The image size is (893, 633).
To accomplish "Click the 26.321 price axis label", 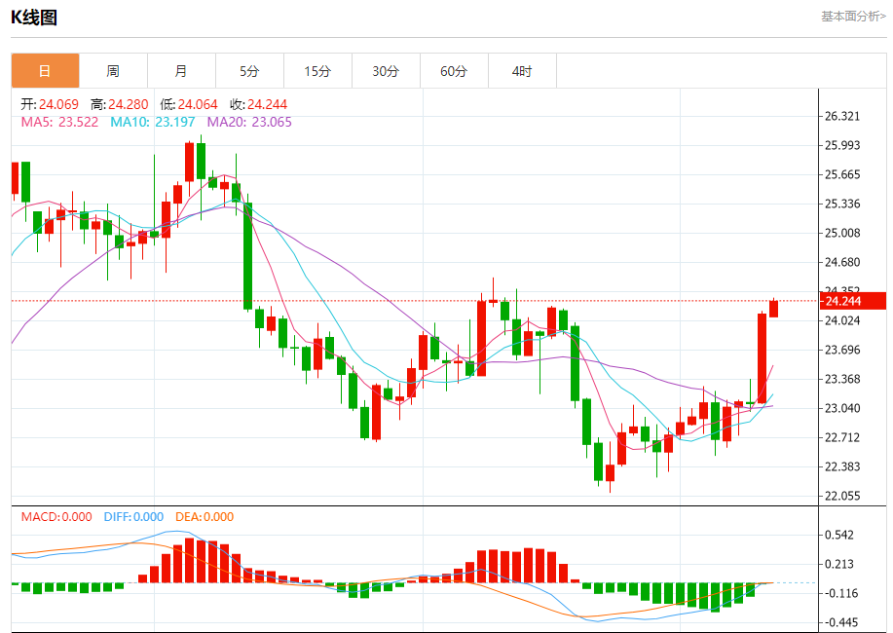I will 842,116.
